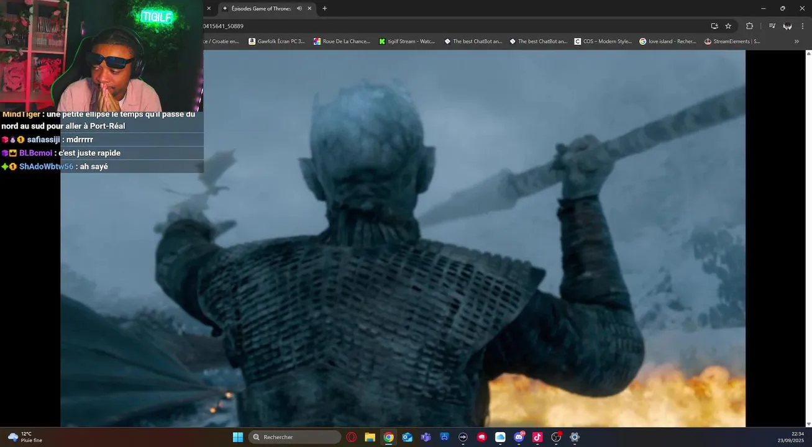Open the Windows Start menu

(238, 437)
